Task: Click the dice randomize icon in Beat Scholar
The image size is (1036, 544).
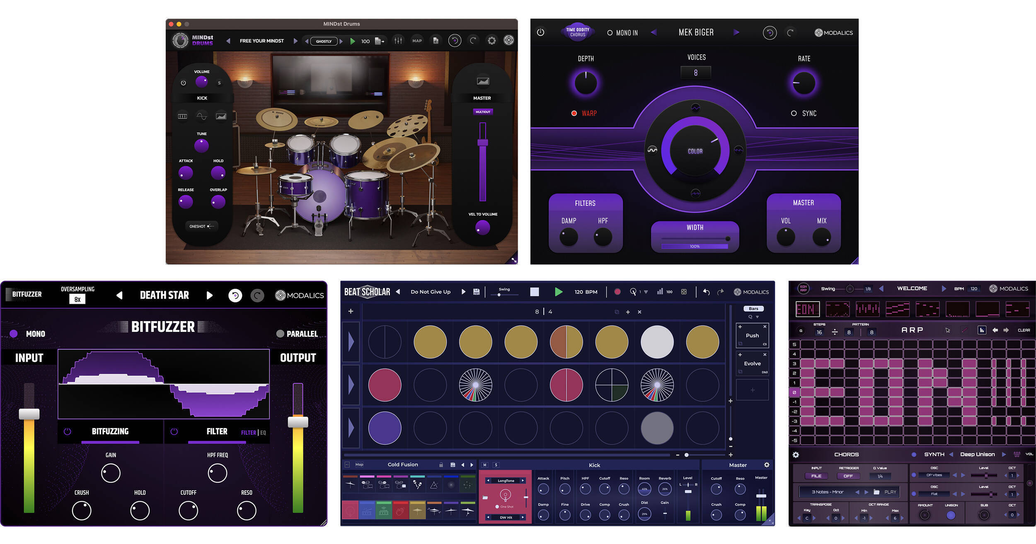Action: coord(683,292)
